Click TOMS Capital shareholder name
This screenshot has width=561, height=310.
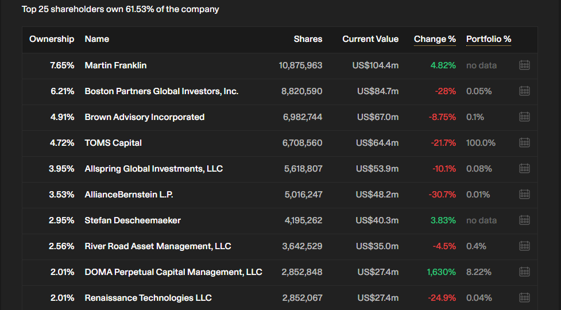113,143
